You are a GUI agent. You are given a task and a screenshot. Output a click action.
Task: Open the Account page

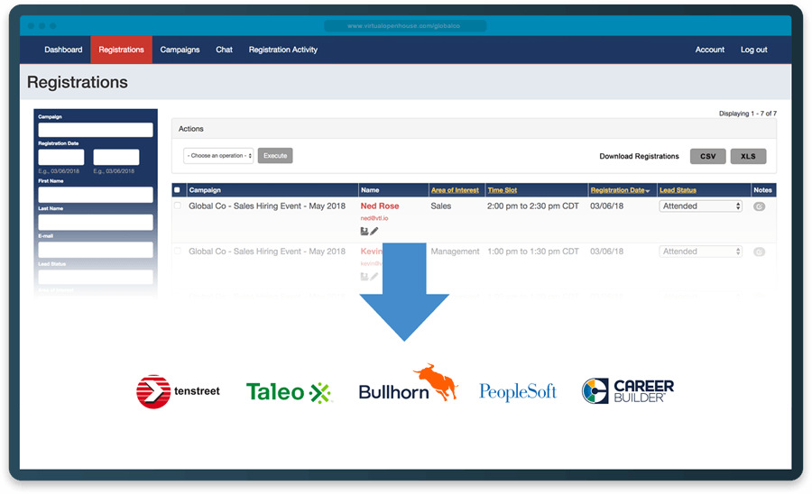[709, 50]
